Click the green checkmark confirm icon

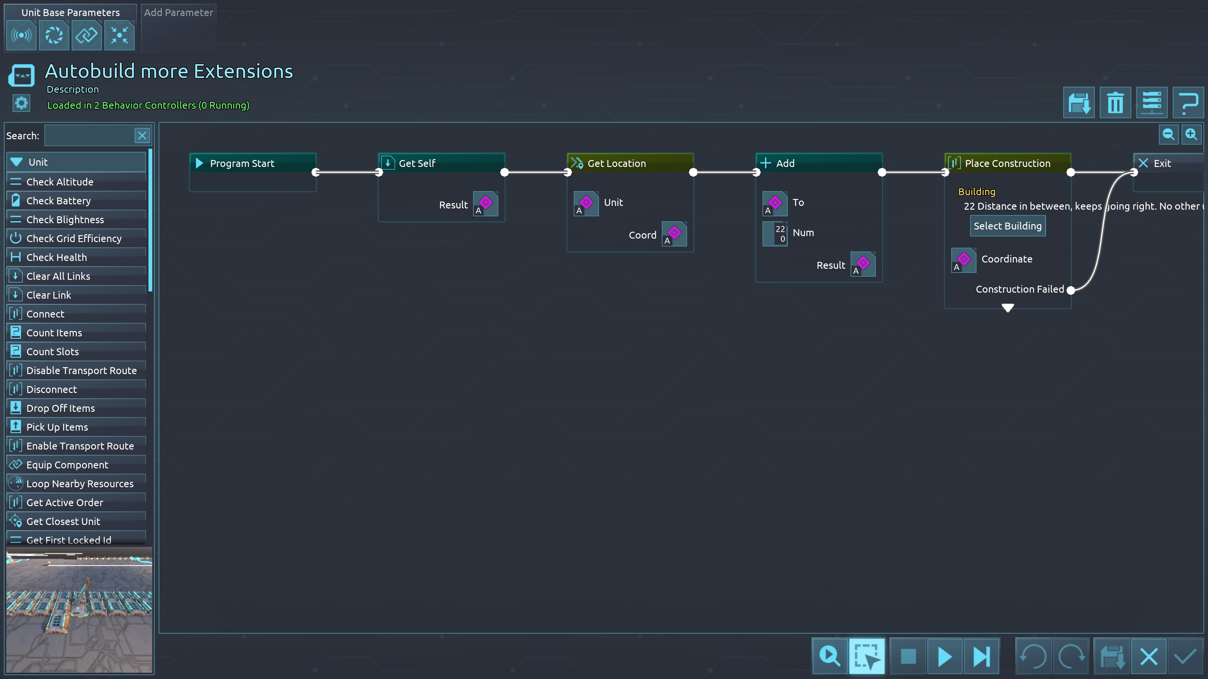coord(1186,656)
